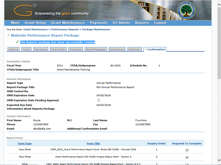Screen dimensions: 221x165
Task: Switch to the Summary tab
Action: 134,49
